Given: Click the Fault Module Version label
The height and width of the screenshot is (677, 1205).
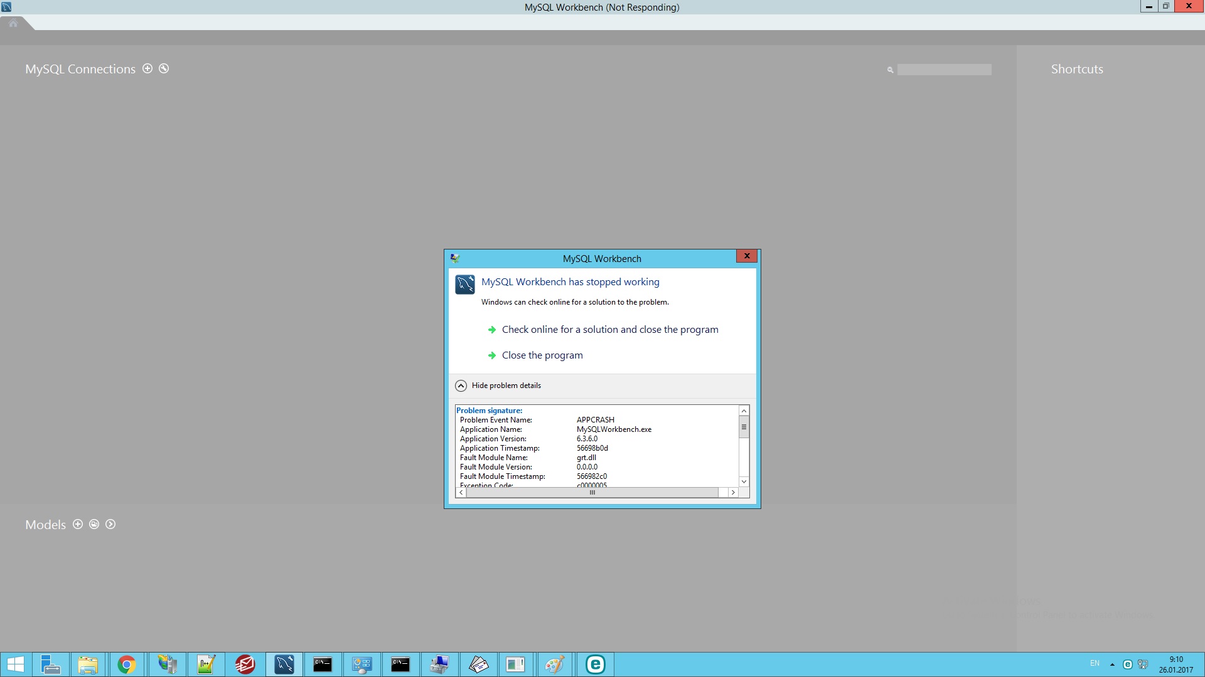Looking at the screenshot, I should click(x=496, y=467).
